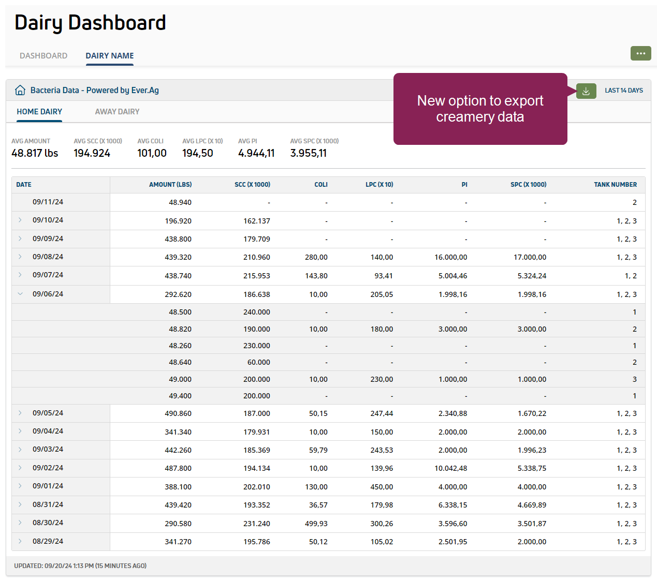Expand the 09/01/24 row chevron

point(20,486)
